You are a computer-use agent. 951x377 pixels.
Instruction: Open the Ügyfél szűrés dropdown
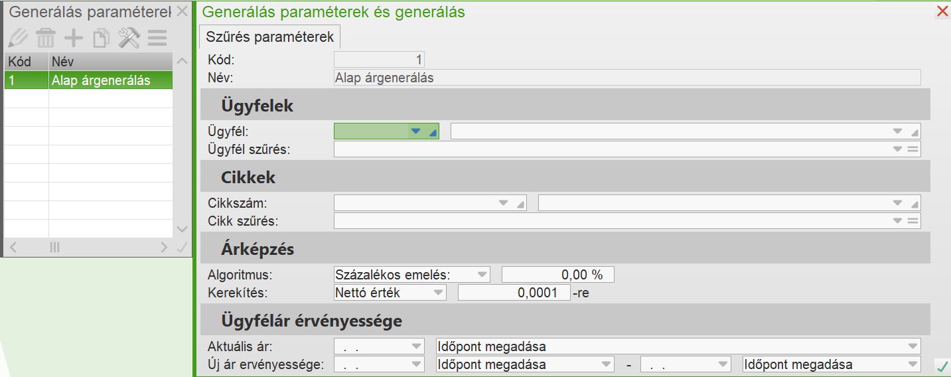point(897,149)
